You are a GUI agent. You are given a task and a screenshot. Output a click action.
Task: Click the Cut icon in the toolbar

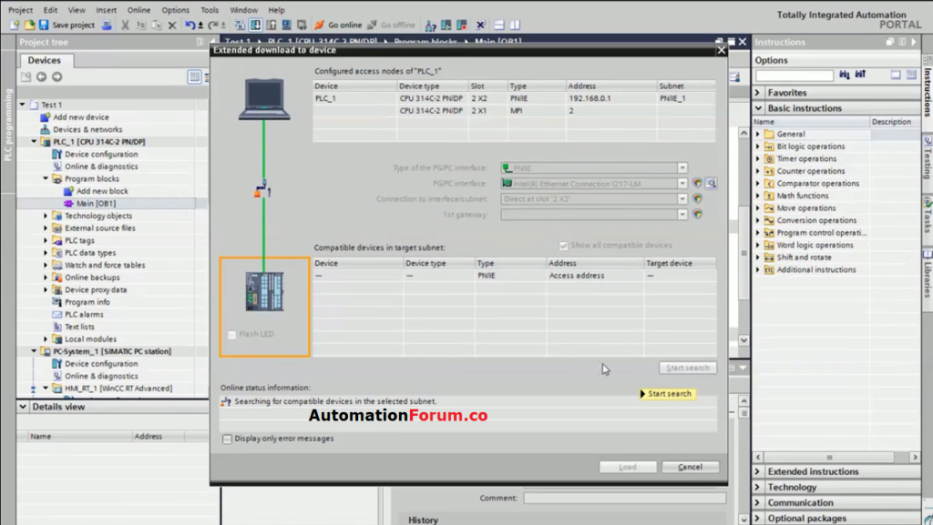tap(124, 25)
